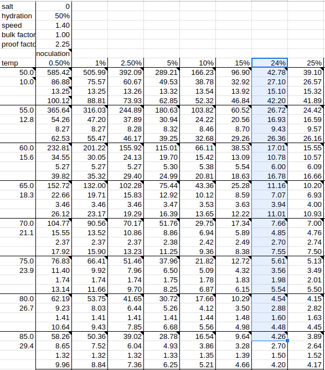Click the noculation label cell
325x370 pixels.
54,54
